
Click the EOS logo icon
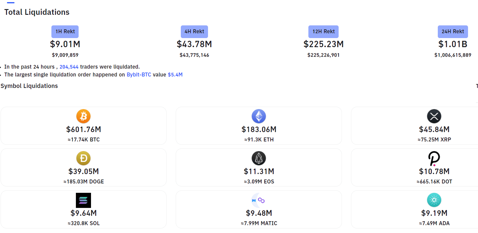(259, 158)
